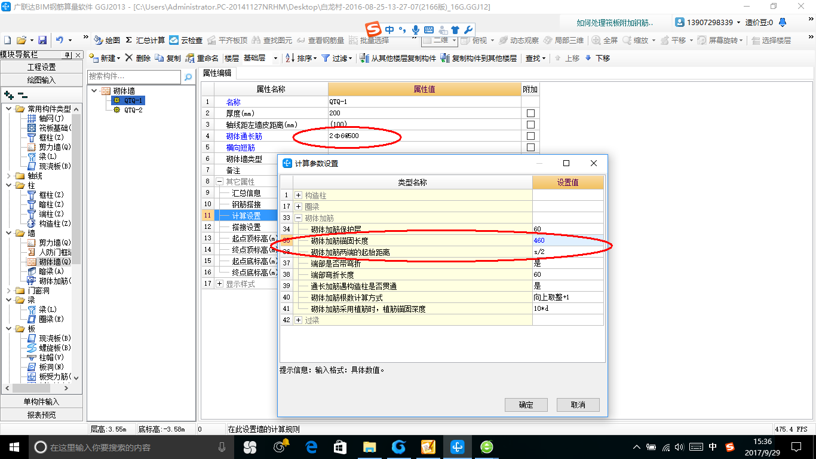Click 下移 move down arrow
This screenshot has height=459, width=816.
[597, 58]
